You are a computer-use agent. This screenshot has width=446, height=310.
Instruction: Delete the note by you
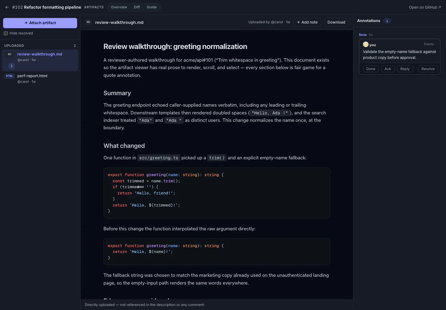(x=429, y=44)
